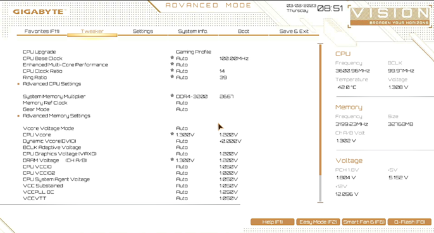Launch Q-Flash (F8) utility button
This screenshot has height=233, width=434.
tap(409, 222)
